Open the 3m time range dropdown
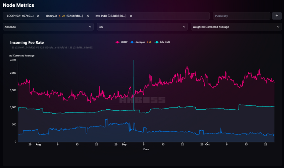 tap(142, 27)
